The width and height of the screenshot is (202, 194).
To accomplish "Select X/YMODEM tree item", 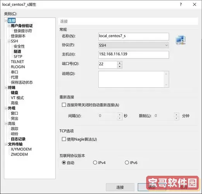I will point(21,149).
